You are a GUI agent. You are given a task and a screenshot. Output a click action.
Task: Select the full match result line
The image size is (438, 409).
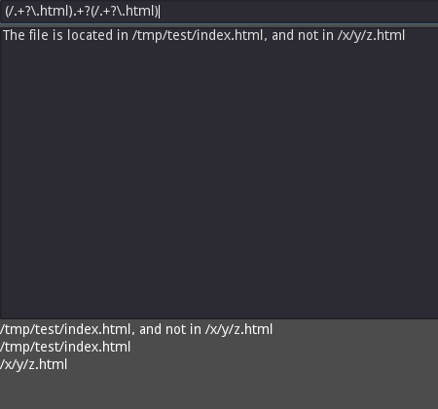pyautogui.click(x=136, y=329)
